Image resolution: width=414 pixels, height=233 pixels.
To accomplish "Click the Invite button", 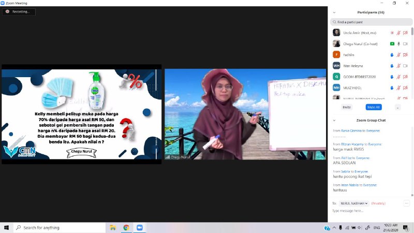I will coord(347,107).
